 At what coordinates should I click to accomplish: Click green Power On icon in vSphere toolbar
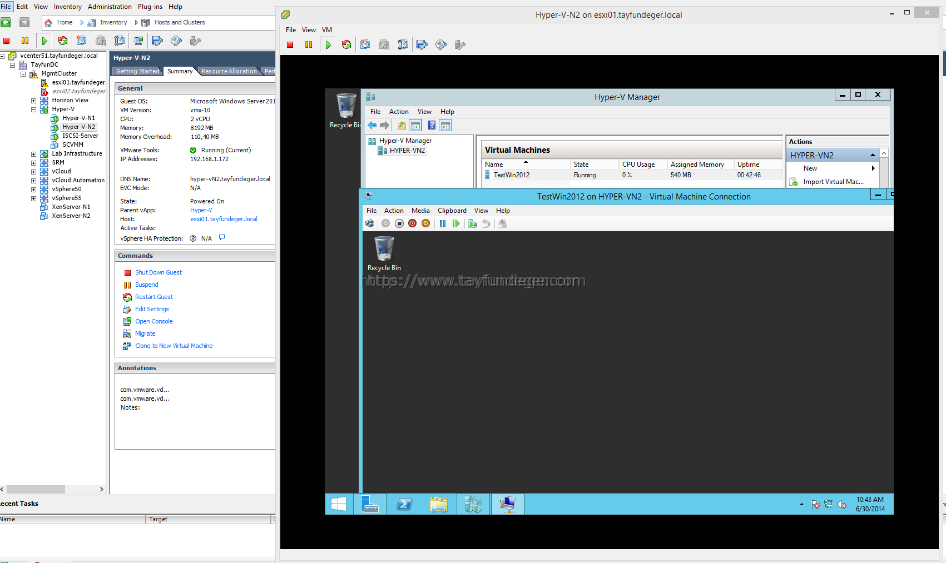pyautogui.click(x=44, y=41)
